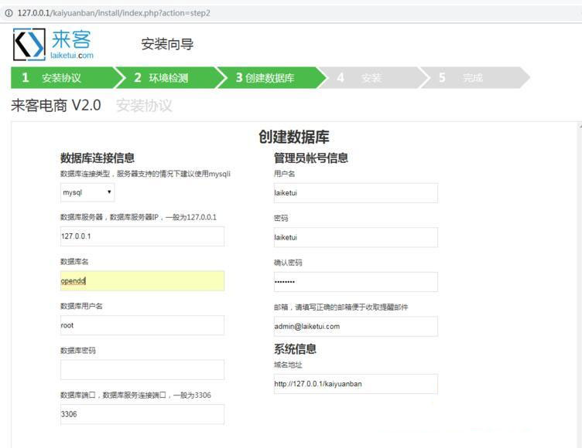Click the site info icon in address bar
This screenshot has width=582, height=448.
(x=9, y=13)
